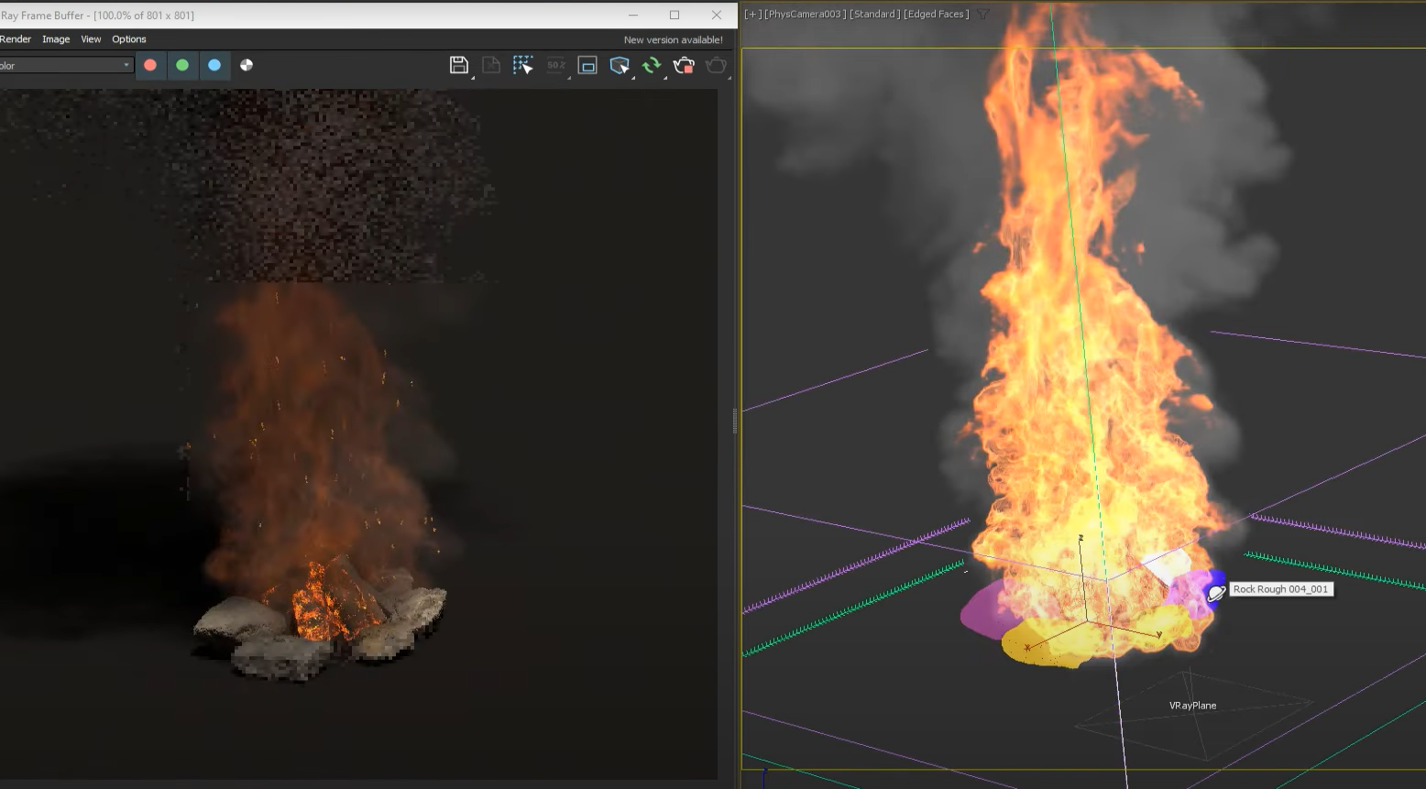Open the Options menu

pos(128,38)
